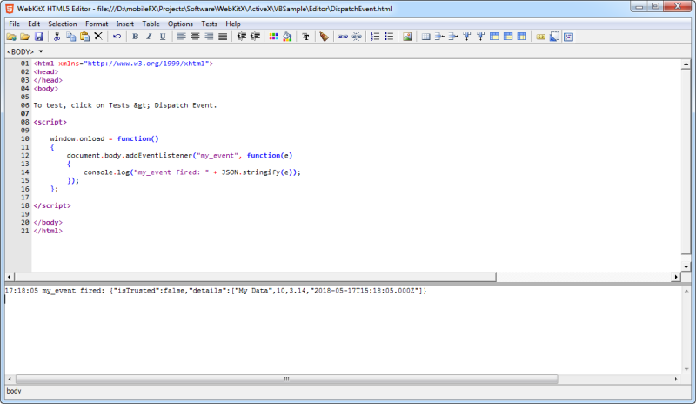Insert bulleted list
The width and height of the screenshot is (696, 404).
389,37
